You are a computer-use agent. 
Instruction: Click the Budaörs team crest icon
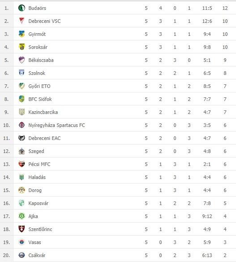coord(21,8)
